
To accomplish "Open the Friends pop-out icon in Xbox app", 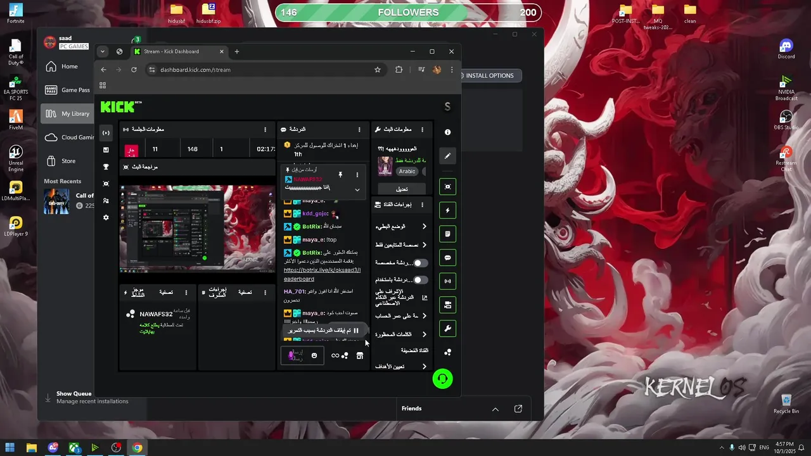I will (x=518, y=408).
